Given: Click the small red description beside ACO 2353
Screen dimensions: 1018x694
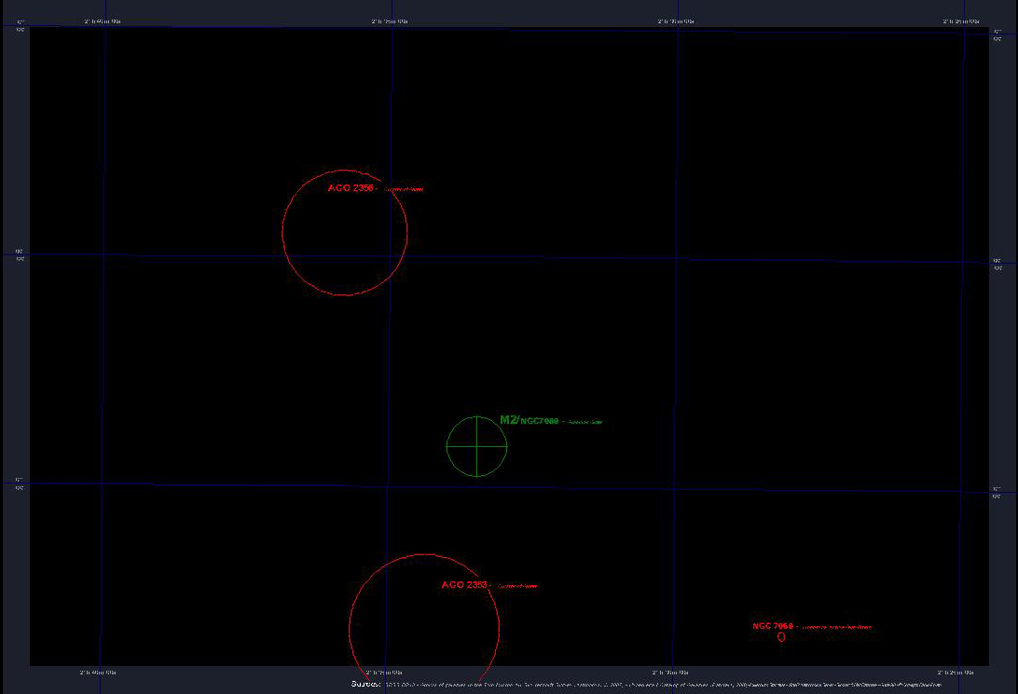Looking at the screenshot, I should pos(517,586).
